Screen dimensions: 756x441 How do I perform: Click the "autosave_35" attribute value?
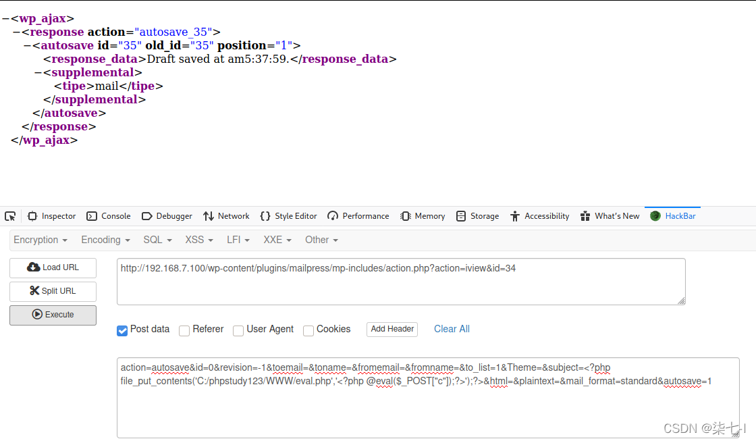[173, 32]
